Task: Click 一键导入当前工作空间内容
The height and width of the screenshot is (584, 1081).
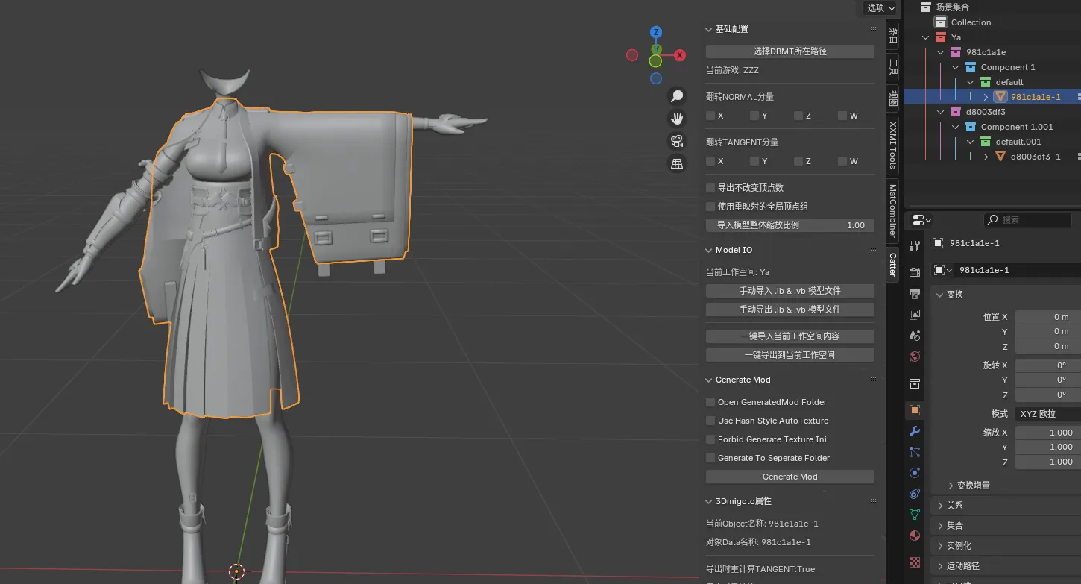Action: click(790, 336)
